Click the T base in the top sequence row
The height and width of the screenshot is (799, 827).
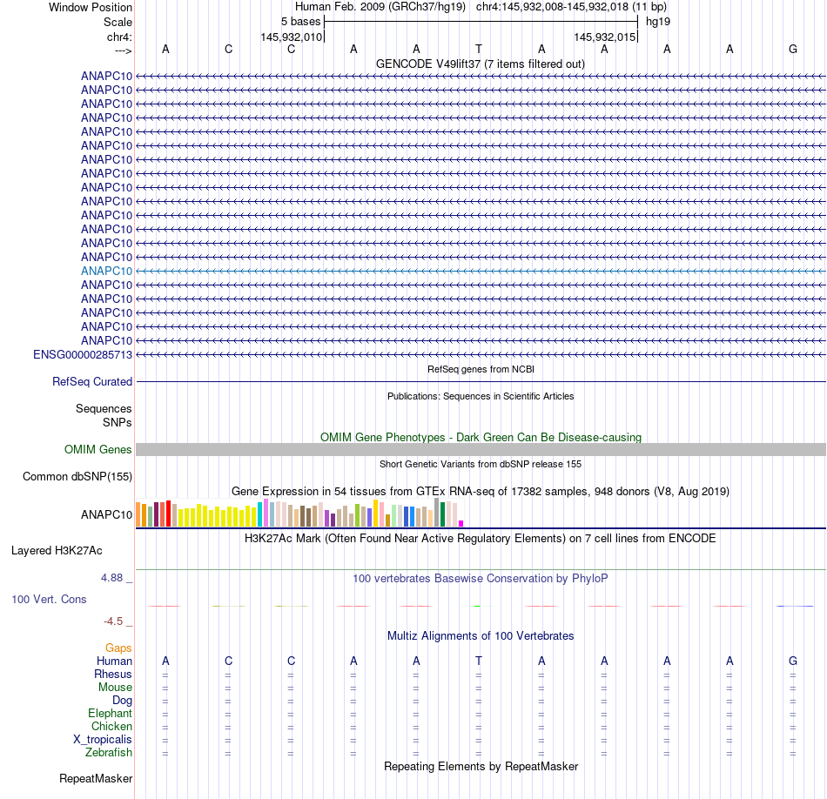tap(479, 49)
